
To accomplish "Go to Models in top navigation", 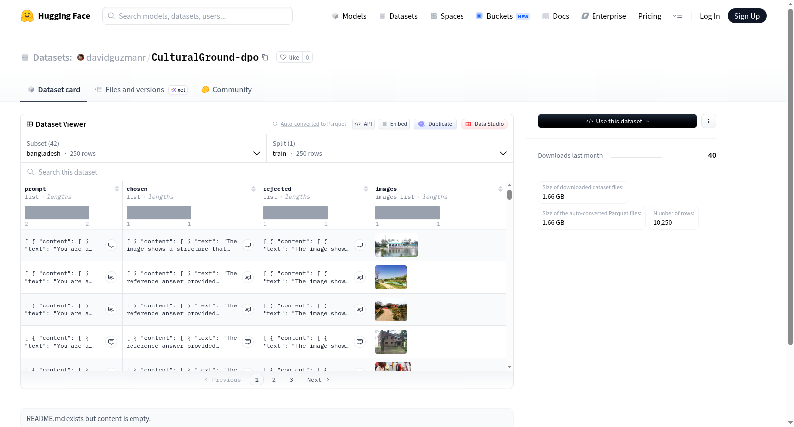I will point(349,16).
